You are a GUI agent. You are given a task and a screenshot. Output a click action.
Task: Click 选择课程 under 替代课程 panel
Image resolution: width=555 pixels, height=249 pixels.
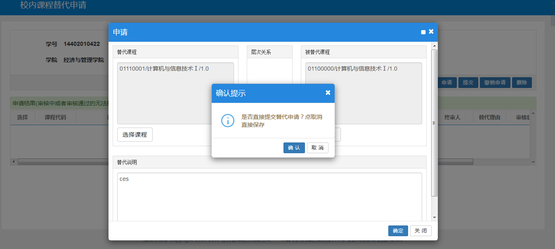tap(135, 135)
